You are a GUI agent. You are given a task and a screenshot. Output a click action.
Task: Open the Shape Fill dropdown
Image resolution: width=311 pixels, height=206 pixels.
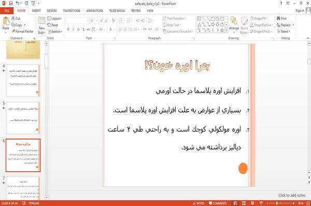coord(259,19)
